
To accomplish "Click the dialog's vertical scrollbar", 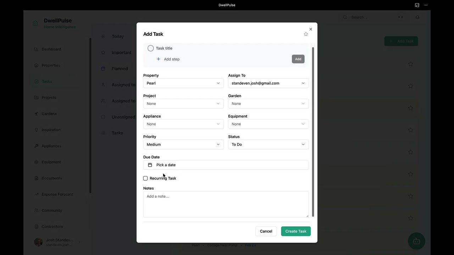I will pos(313,131).
